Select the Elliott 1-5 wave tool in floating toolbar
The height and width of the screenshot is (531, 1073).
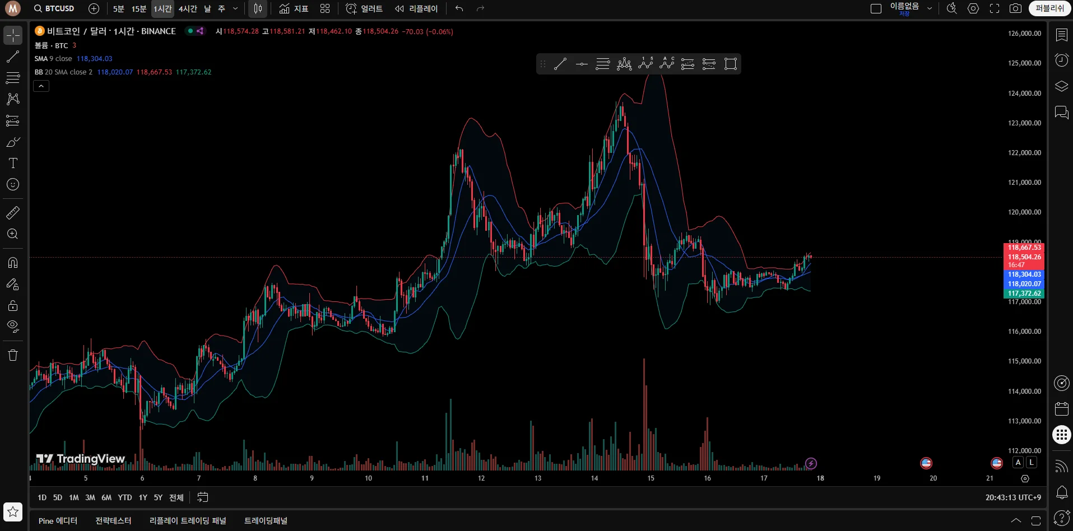645,64
